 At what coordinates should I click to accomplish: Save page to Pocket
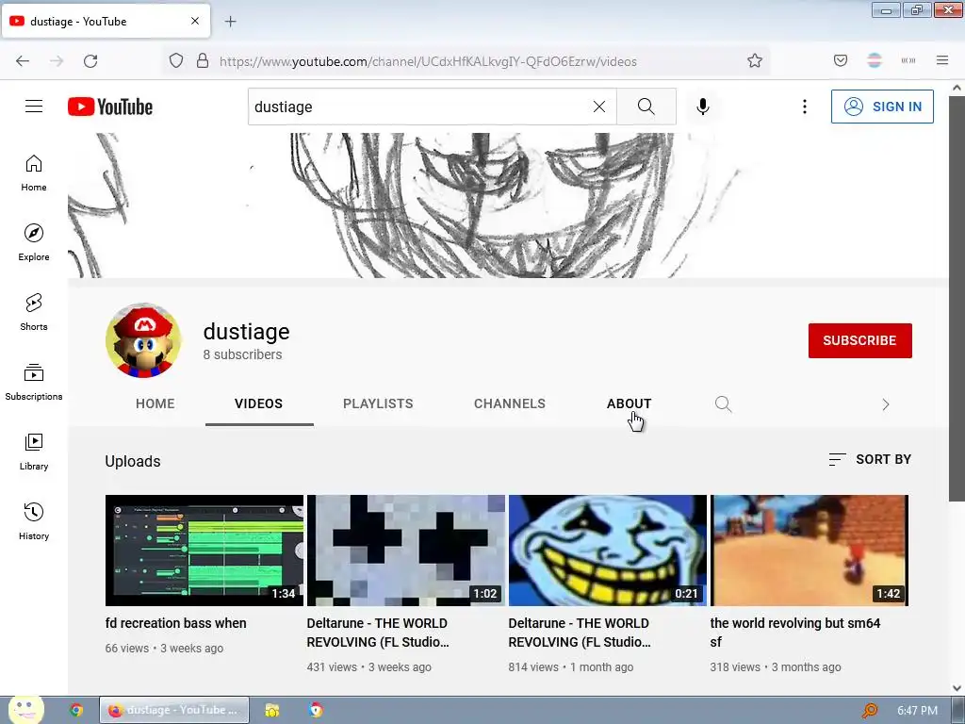(841, 60)
